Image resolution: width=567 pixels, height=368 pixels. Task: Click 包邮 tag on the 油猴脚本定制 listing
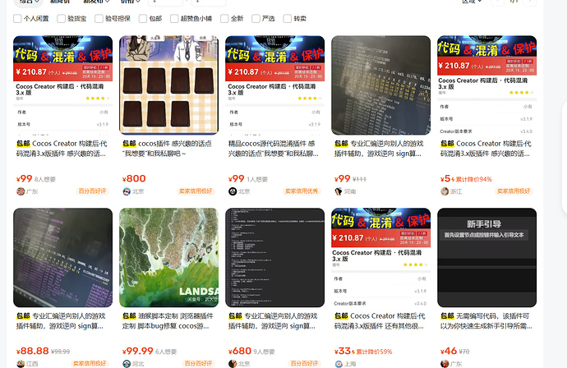pos(129,316)
